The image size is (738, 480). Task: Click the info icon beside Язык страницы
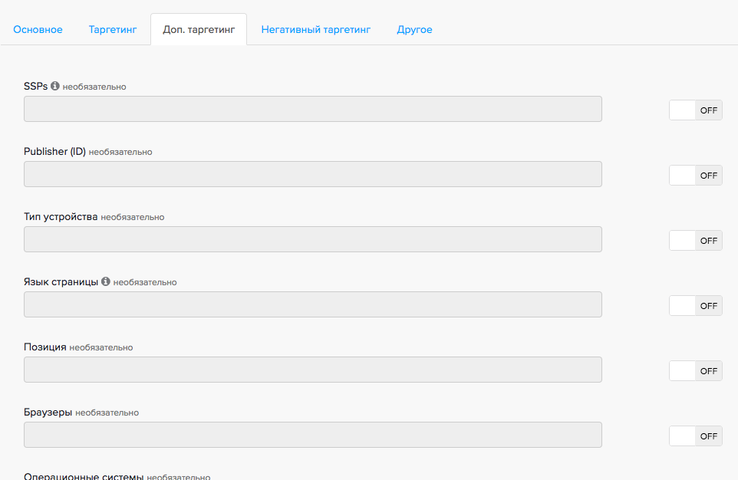coord(106,281)
